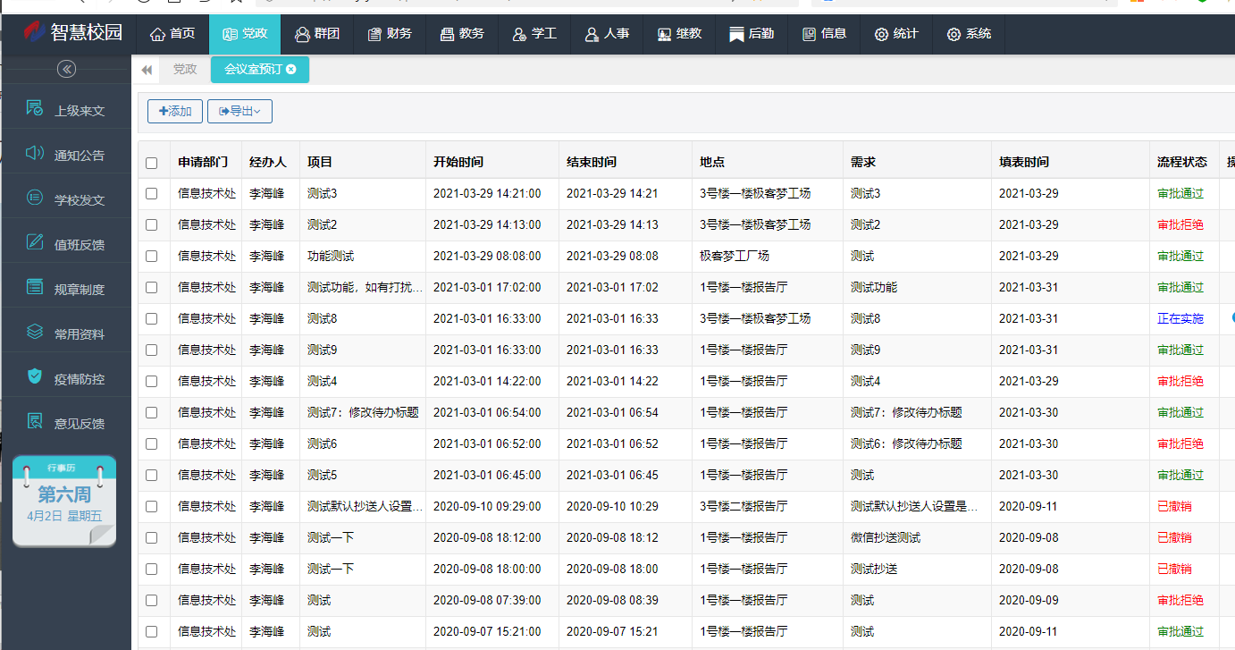This screenshot has width=1235, height=650.
Task: Open 疫情防控 shield item in sidebar
Action: (66, 378)
